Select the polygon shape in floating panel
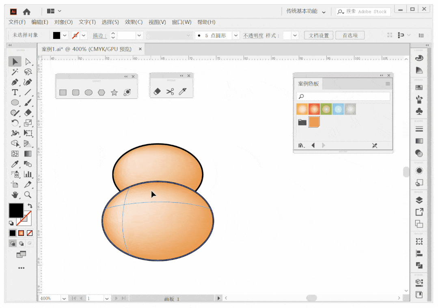This screenshot has height=308, width=438. pyautogui.click(x=101, y=93)
